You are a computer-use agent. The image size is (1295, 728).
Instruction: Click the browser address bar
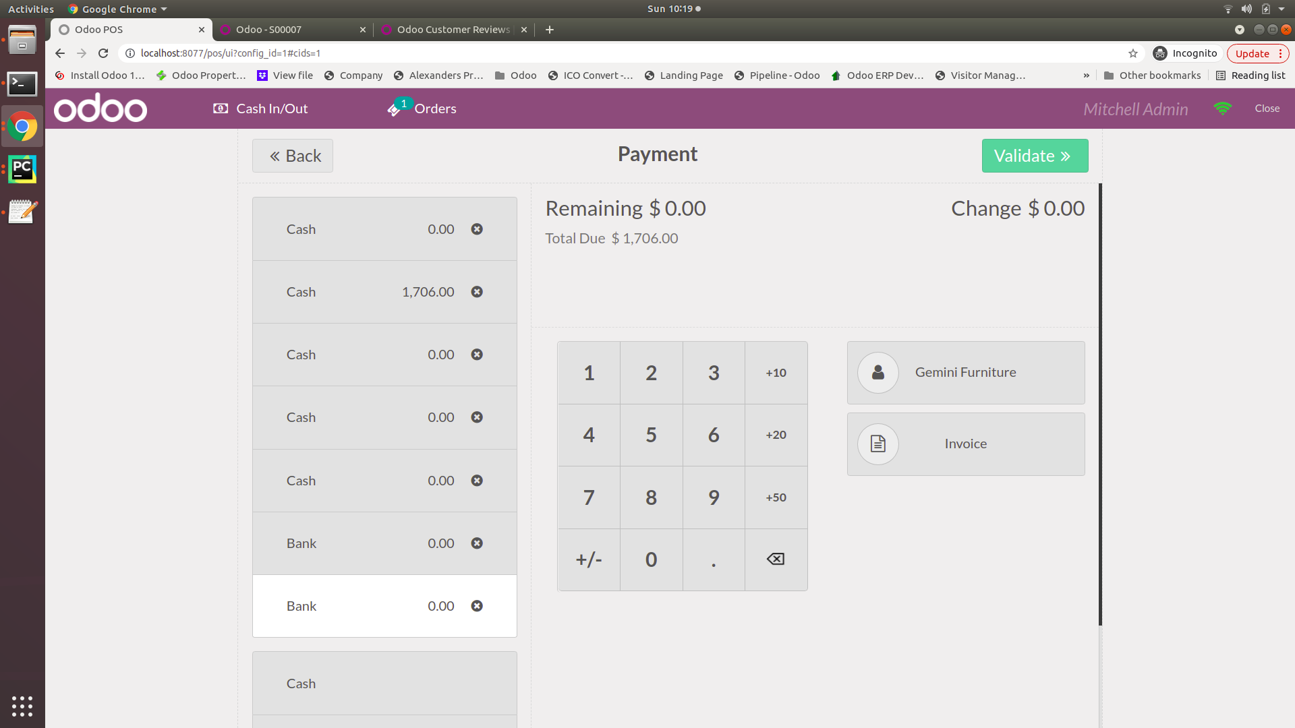[405, 53]
